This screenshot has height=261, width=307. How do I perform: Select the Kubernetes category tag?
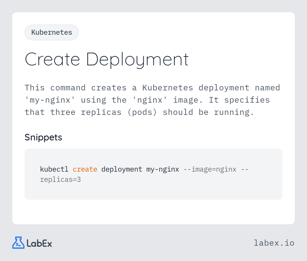(x=52, y=32)
